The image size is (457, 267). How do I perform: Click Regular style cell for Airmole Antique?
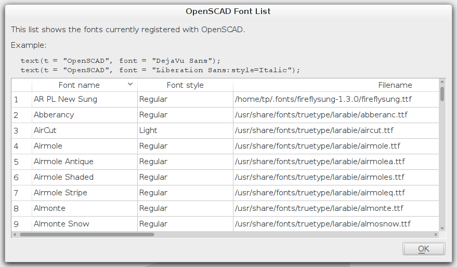click(185, 162)
